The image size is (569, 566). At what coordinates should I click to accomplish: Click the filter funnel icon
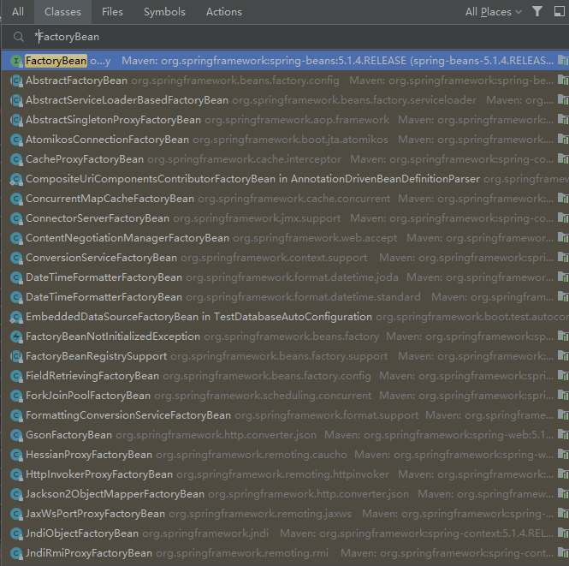click(537, 12)
